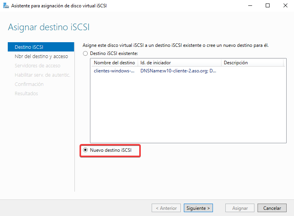294x216 pixels.
Task: Jump to the 'Confirmación' step
Action: (29, 84)
